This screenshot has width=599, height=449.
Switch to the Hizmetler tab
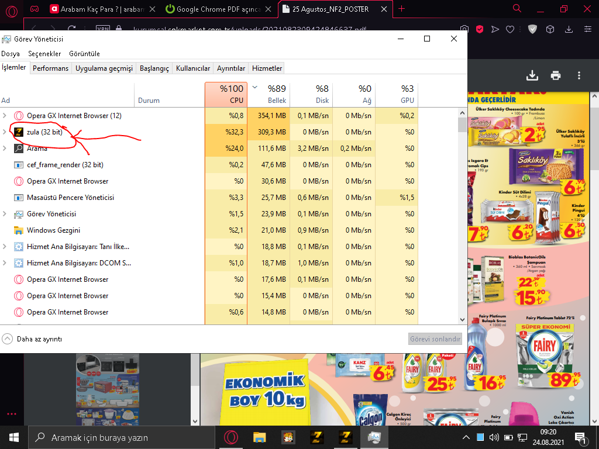pos(267,68)
